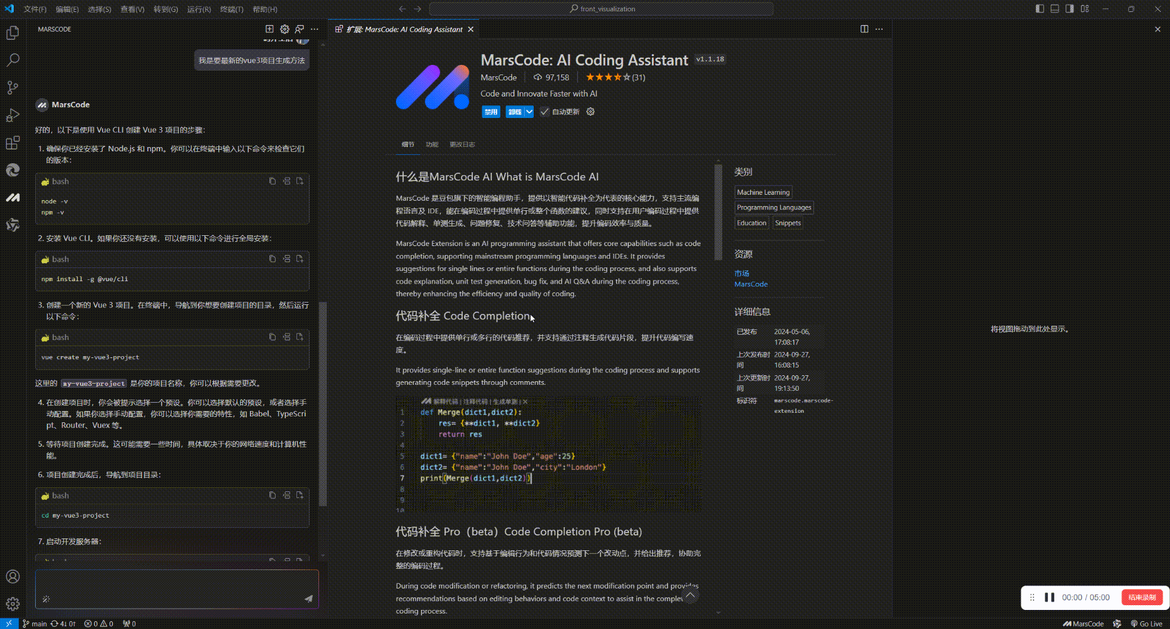Click Go Live in the status bar
This screenshot has height=629, width=1170.
1146,624
